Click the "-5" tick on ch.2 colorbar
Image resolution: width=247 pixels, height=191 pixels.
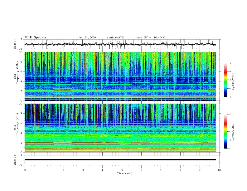pyautogui.click(x=230, y=131)
